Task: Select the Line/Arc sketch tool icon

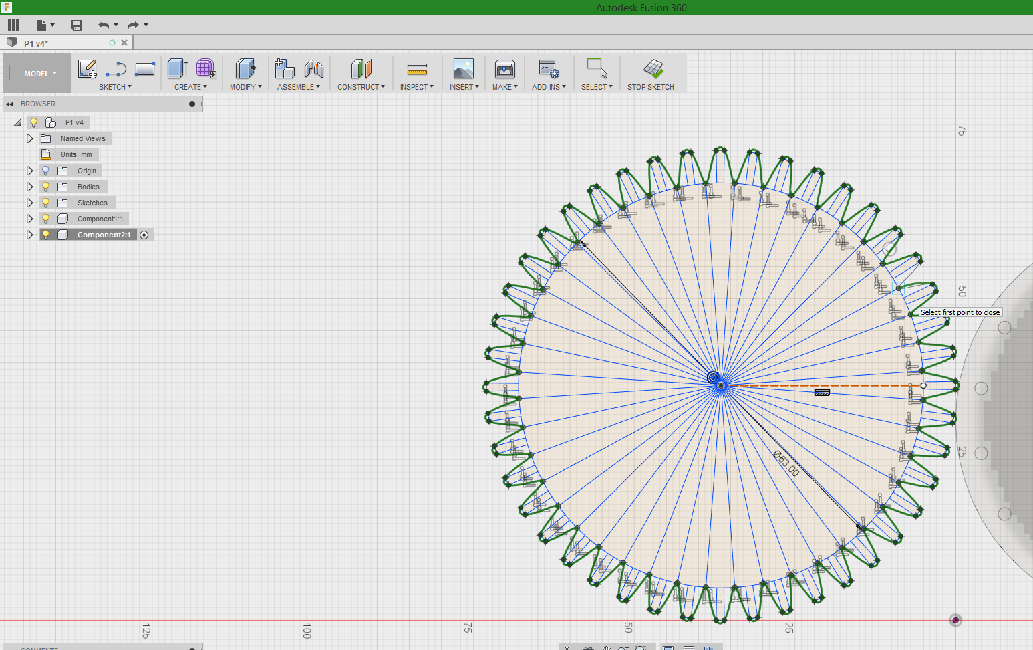Action: pyautogui.click(x=116, y=69)
